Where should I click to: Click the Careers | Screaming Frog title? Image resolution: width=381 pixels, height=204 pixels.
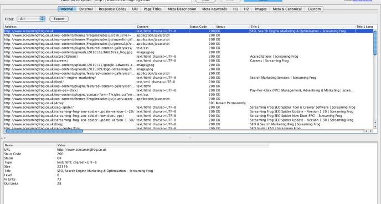[x=269, y=61]
